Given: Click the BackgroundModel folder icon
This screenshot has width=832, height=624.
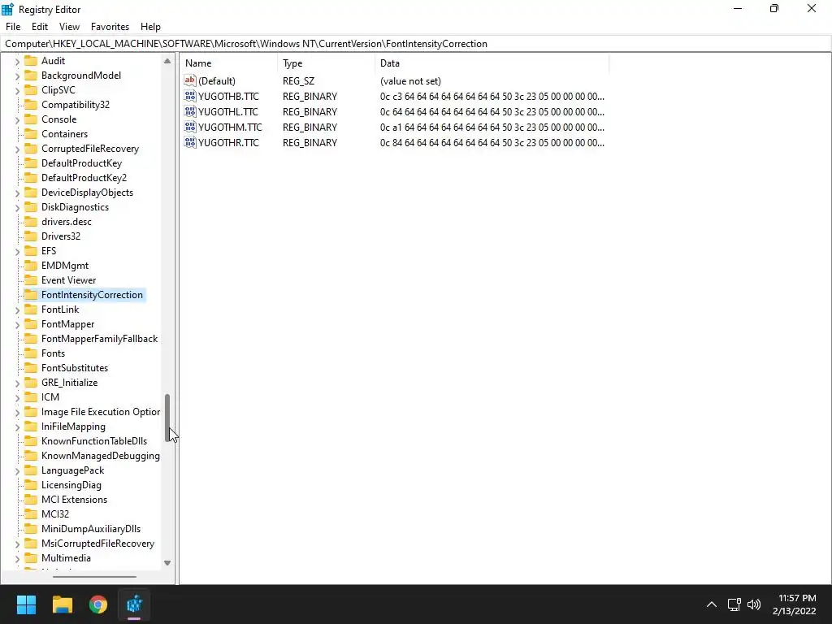Looking at the screenshot, I should 32,76.
